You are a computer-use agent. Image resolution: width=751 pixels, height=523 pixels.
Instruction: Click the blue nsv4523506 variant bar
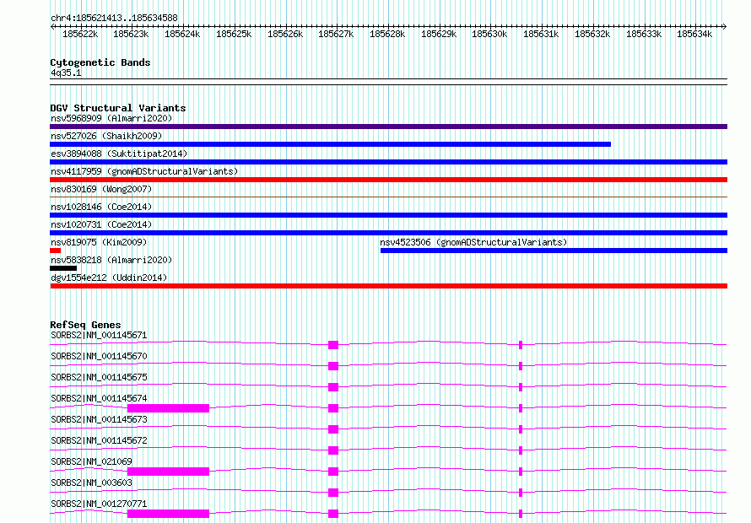click(554, 251)
